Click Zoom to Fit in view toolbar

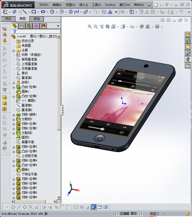click(90, 27)
